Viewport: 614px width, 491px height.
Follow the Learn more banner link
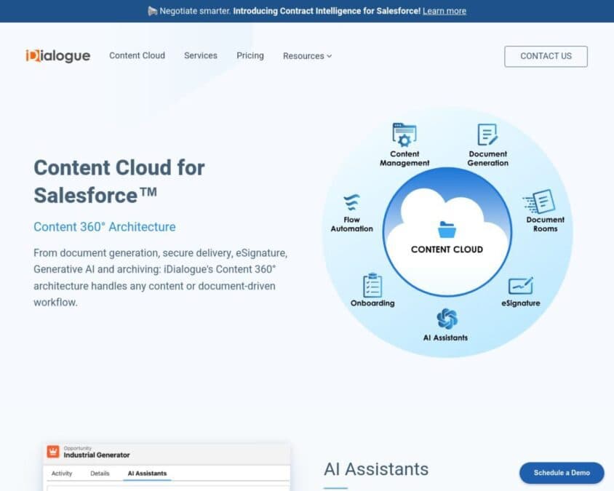[444, 11]
